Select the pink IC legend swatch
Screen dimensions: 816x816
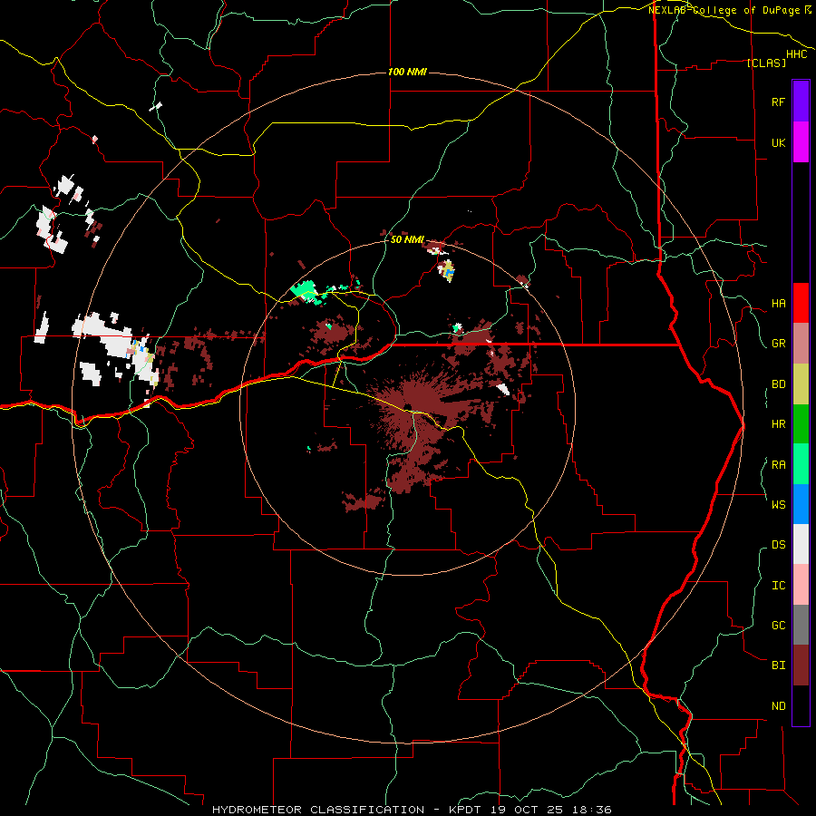(801, 585)
